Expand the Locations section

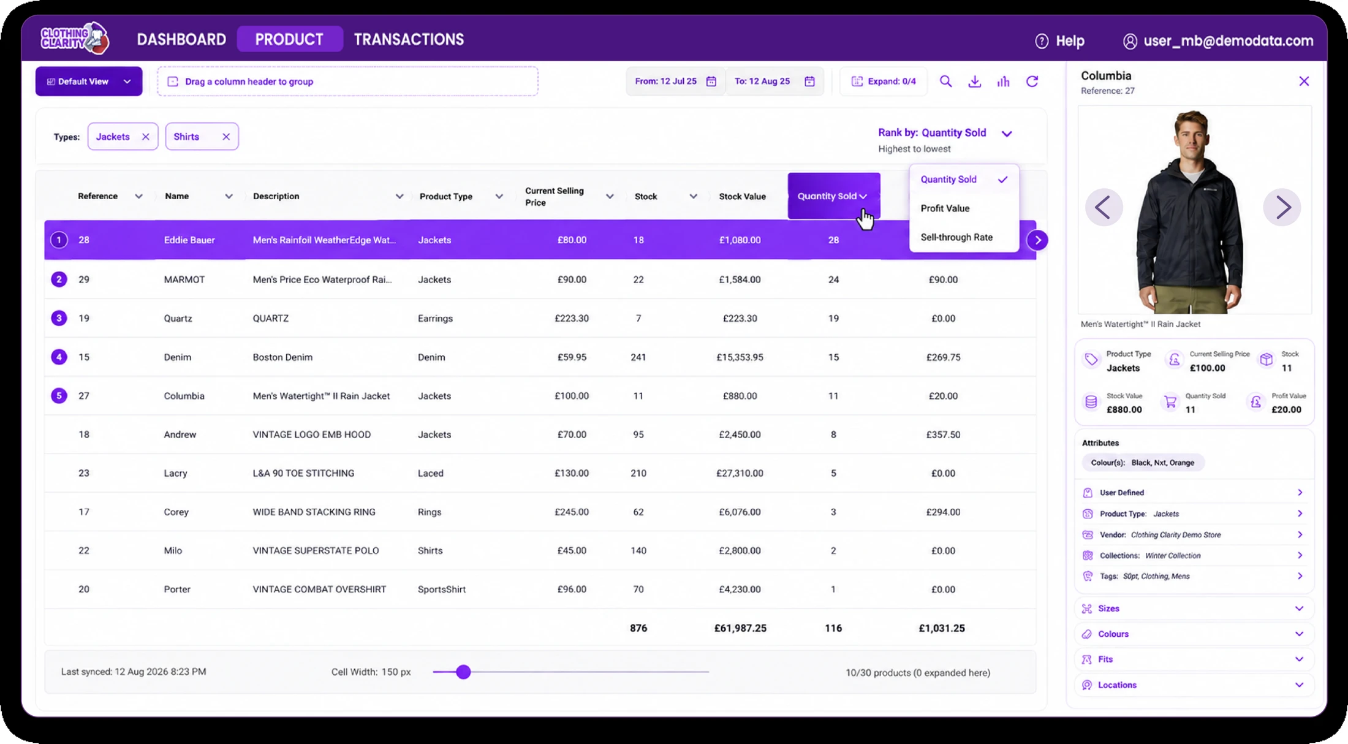[x=1194, y=685]
